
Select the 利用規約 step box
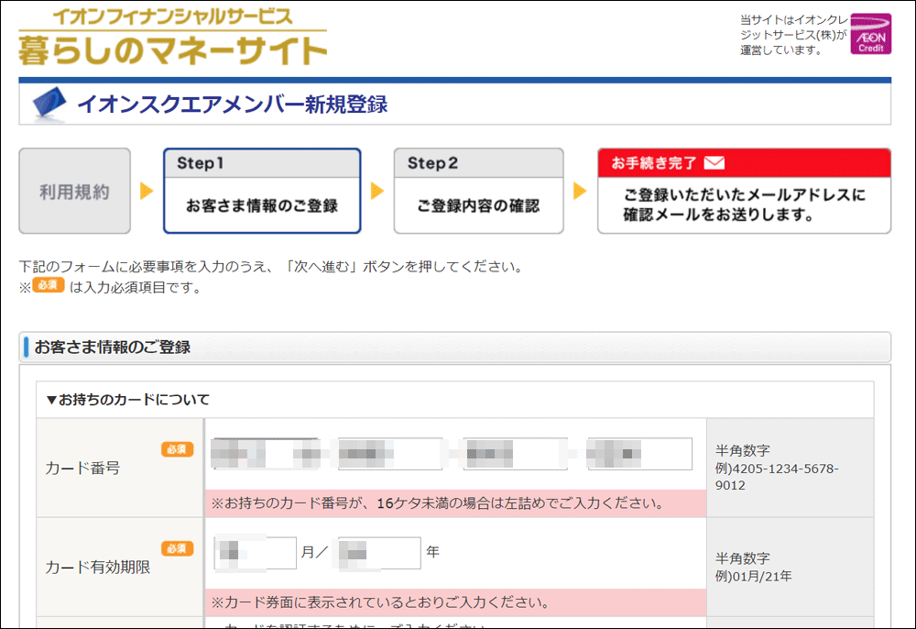(x=75, y=191)
